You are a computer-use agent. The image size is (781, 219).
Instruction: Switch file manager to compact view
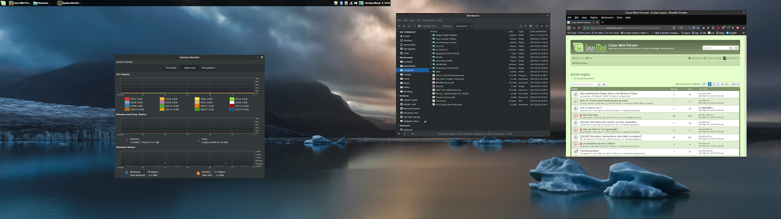click(547, 26)
